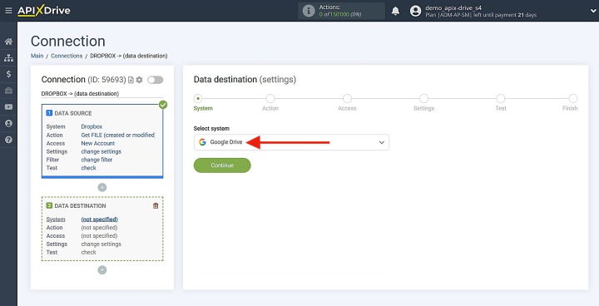This screenshot has height=306, width=599.
Task: Click the Google logo in the system selector
Action: point(202,142)
